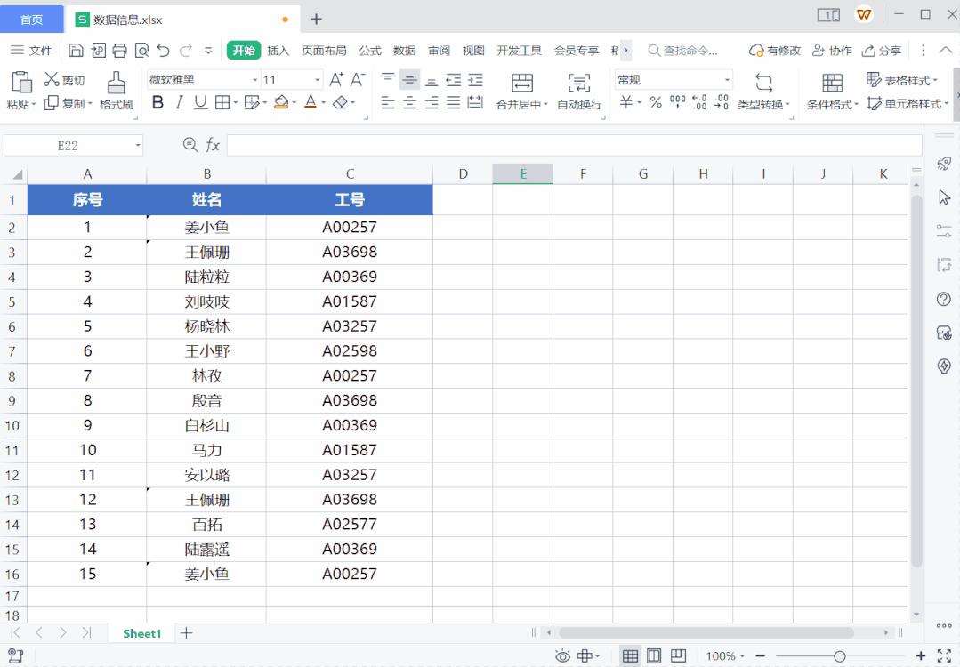Viewport: 960px width, 667px height.
Task: Select the Sheet1 tab
Action: pyautogui.click(x=141, y=633)
